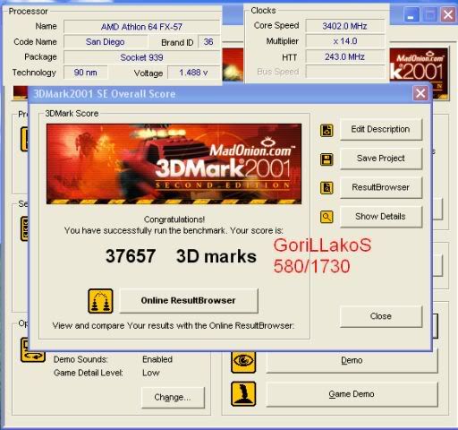This screenshot has width=458, height=430.
Task: Close the background main window
Action: click(x=448, y=14)
